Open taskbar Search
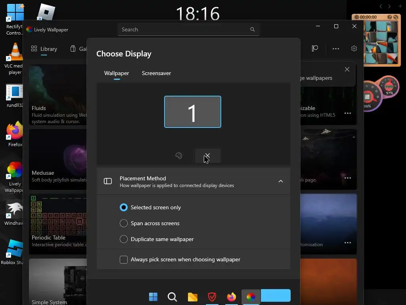This screenshot has width=406, height=305. pos(172,297)
